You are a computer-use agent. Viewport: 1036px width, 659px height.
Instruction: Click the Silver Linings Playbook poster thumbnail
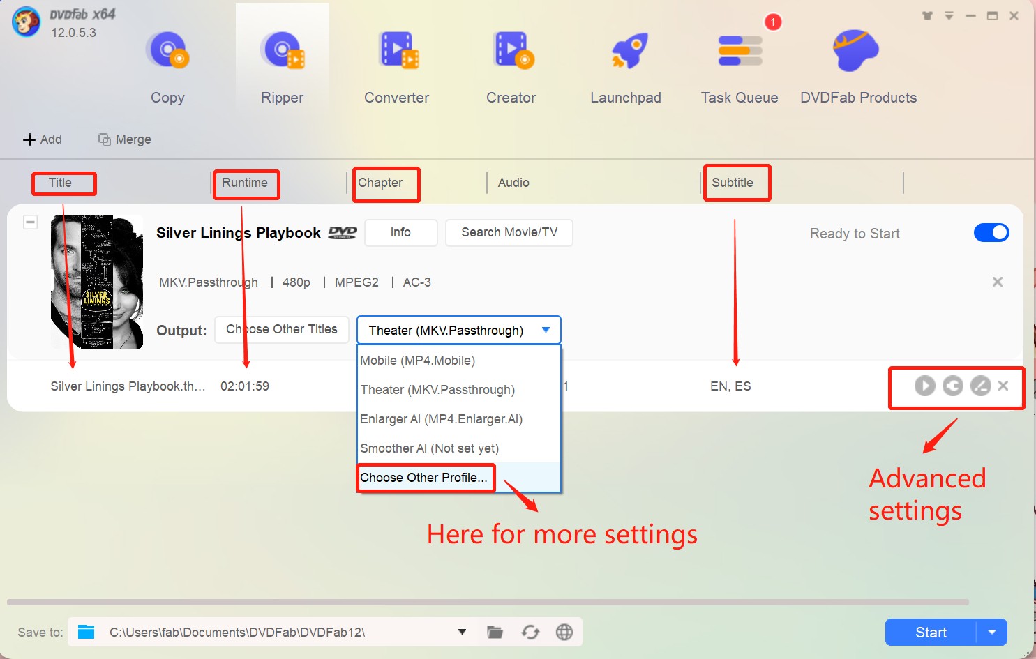(97, 282)
